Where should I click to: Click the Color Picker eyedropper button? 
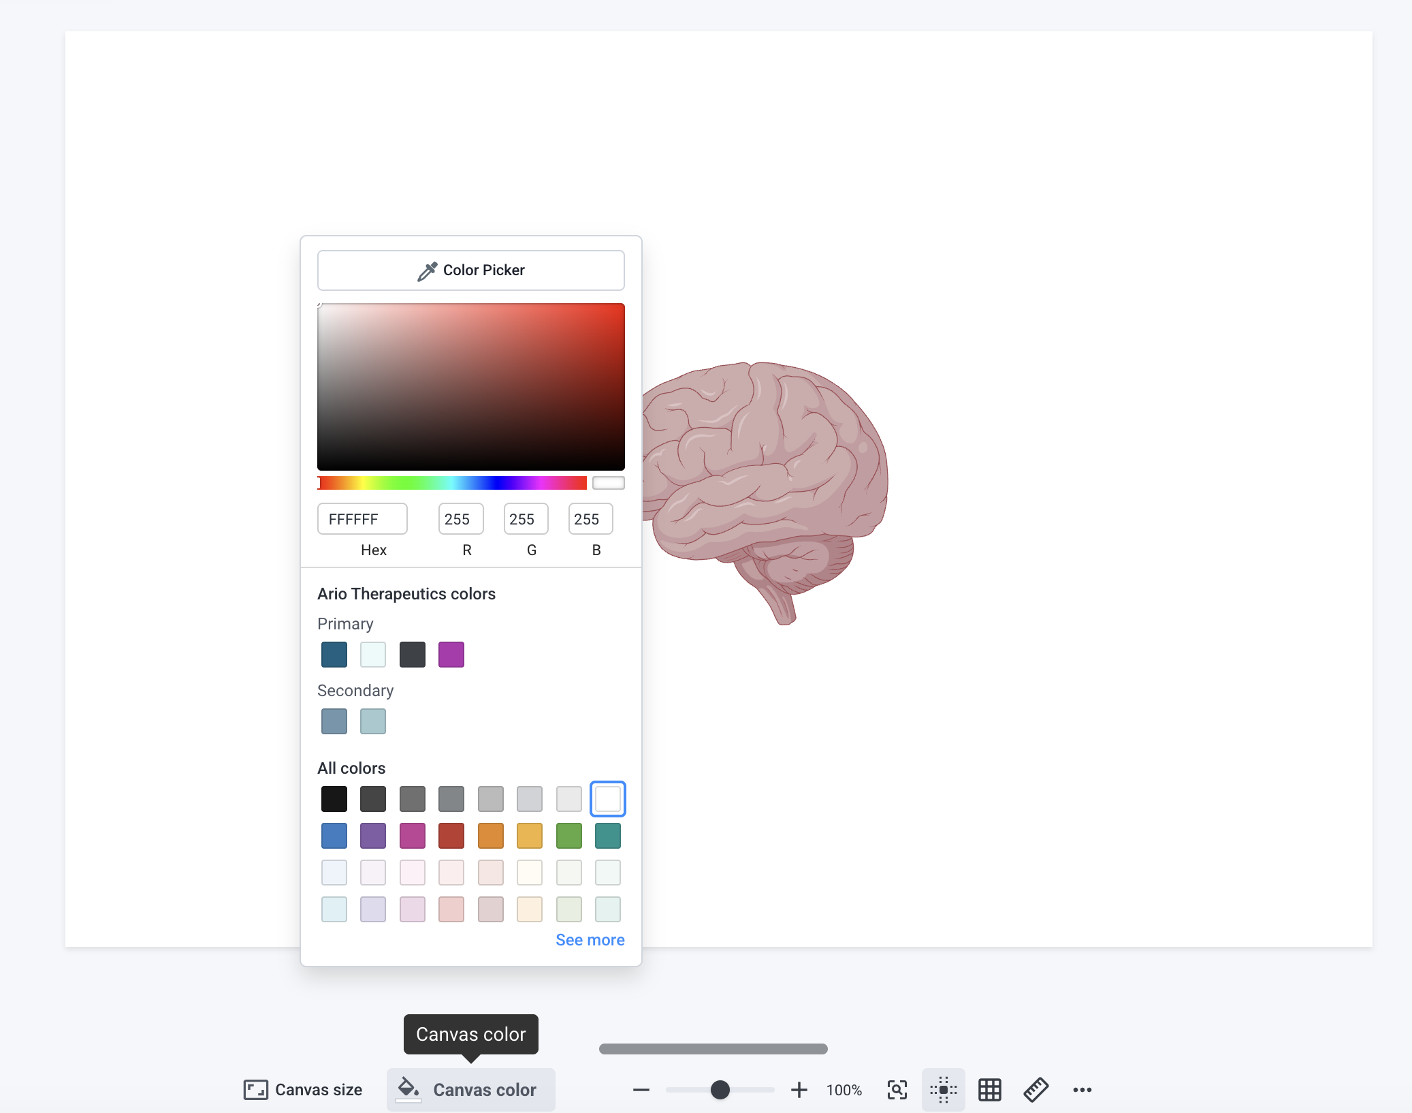coord(470,270)
